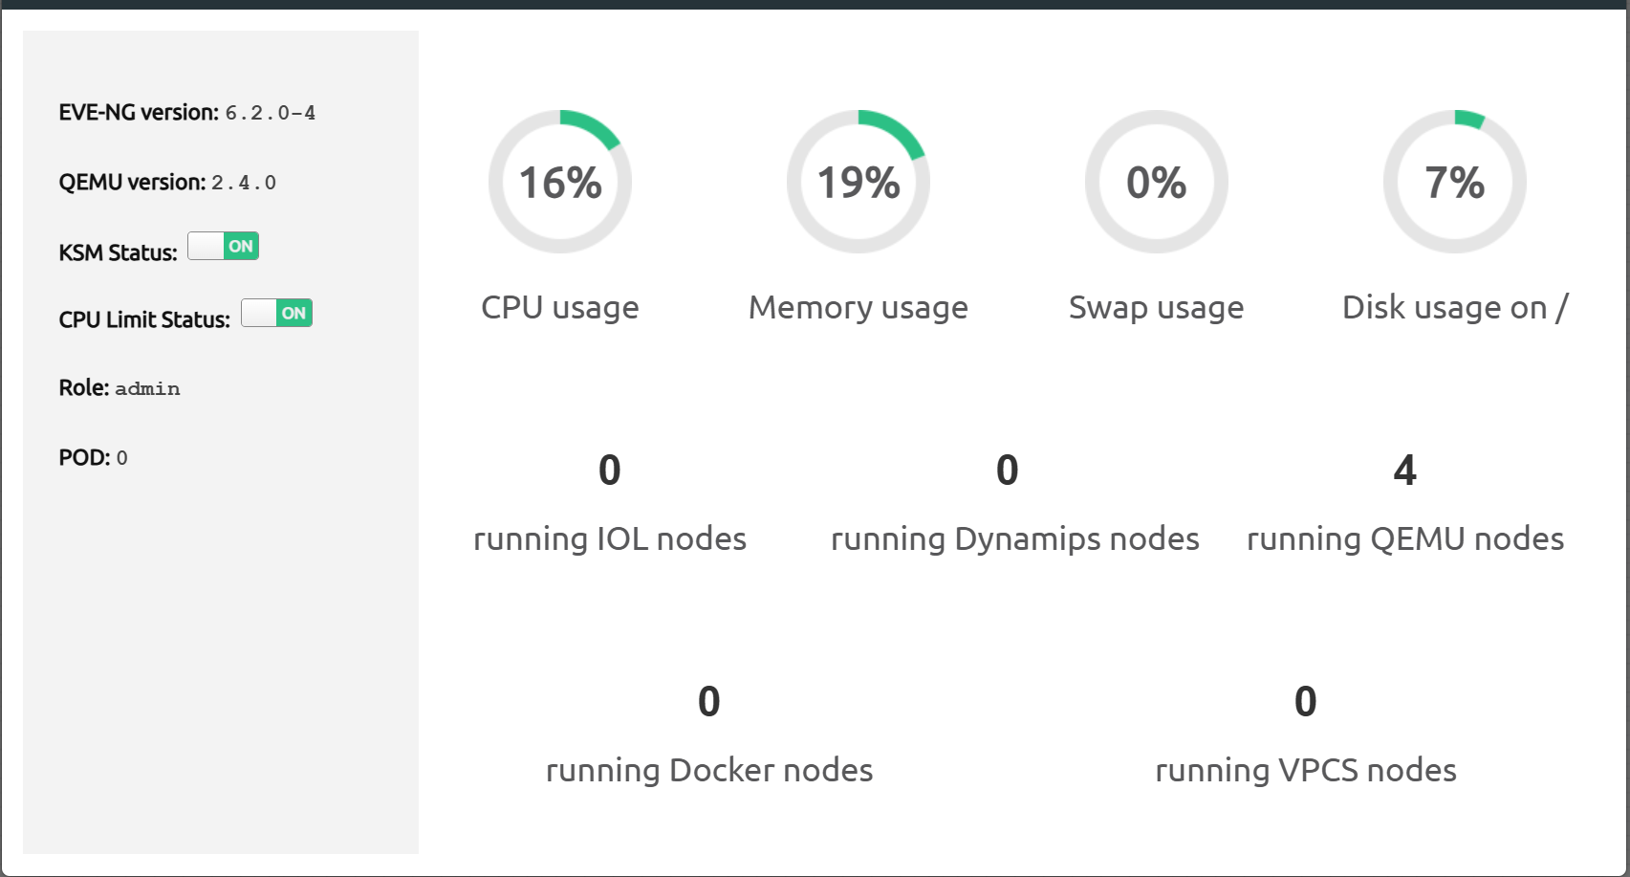Screen dimensions: 1630x877
Task: Click the "Memory usage" text label
Action: pyautogui.click(x=858, y=308)
